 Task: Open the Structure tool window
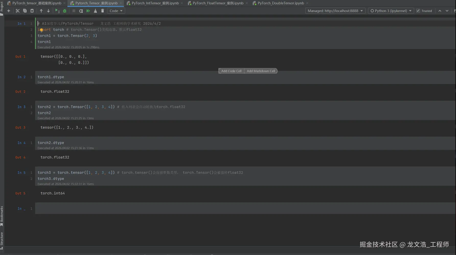(2, 240)
